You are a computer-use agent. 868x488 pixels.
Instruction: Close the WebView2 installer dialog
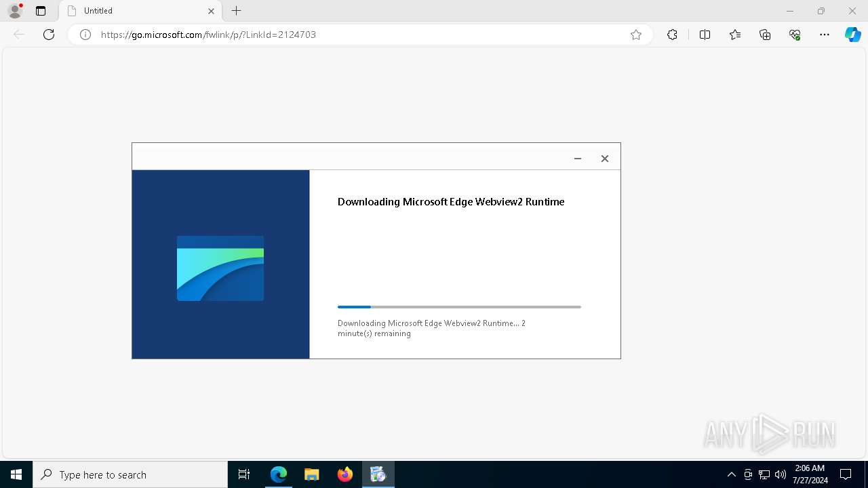[x=605, y=159]
